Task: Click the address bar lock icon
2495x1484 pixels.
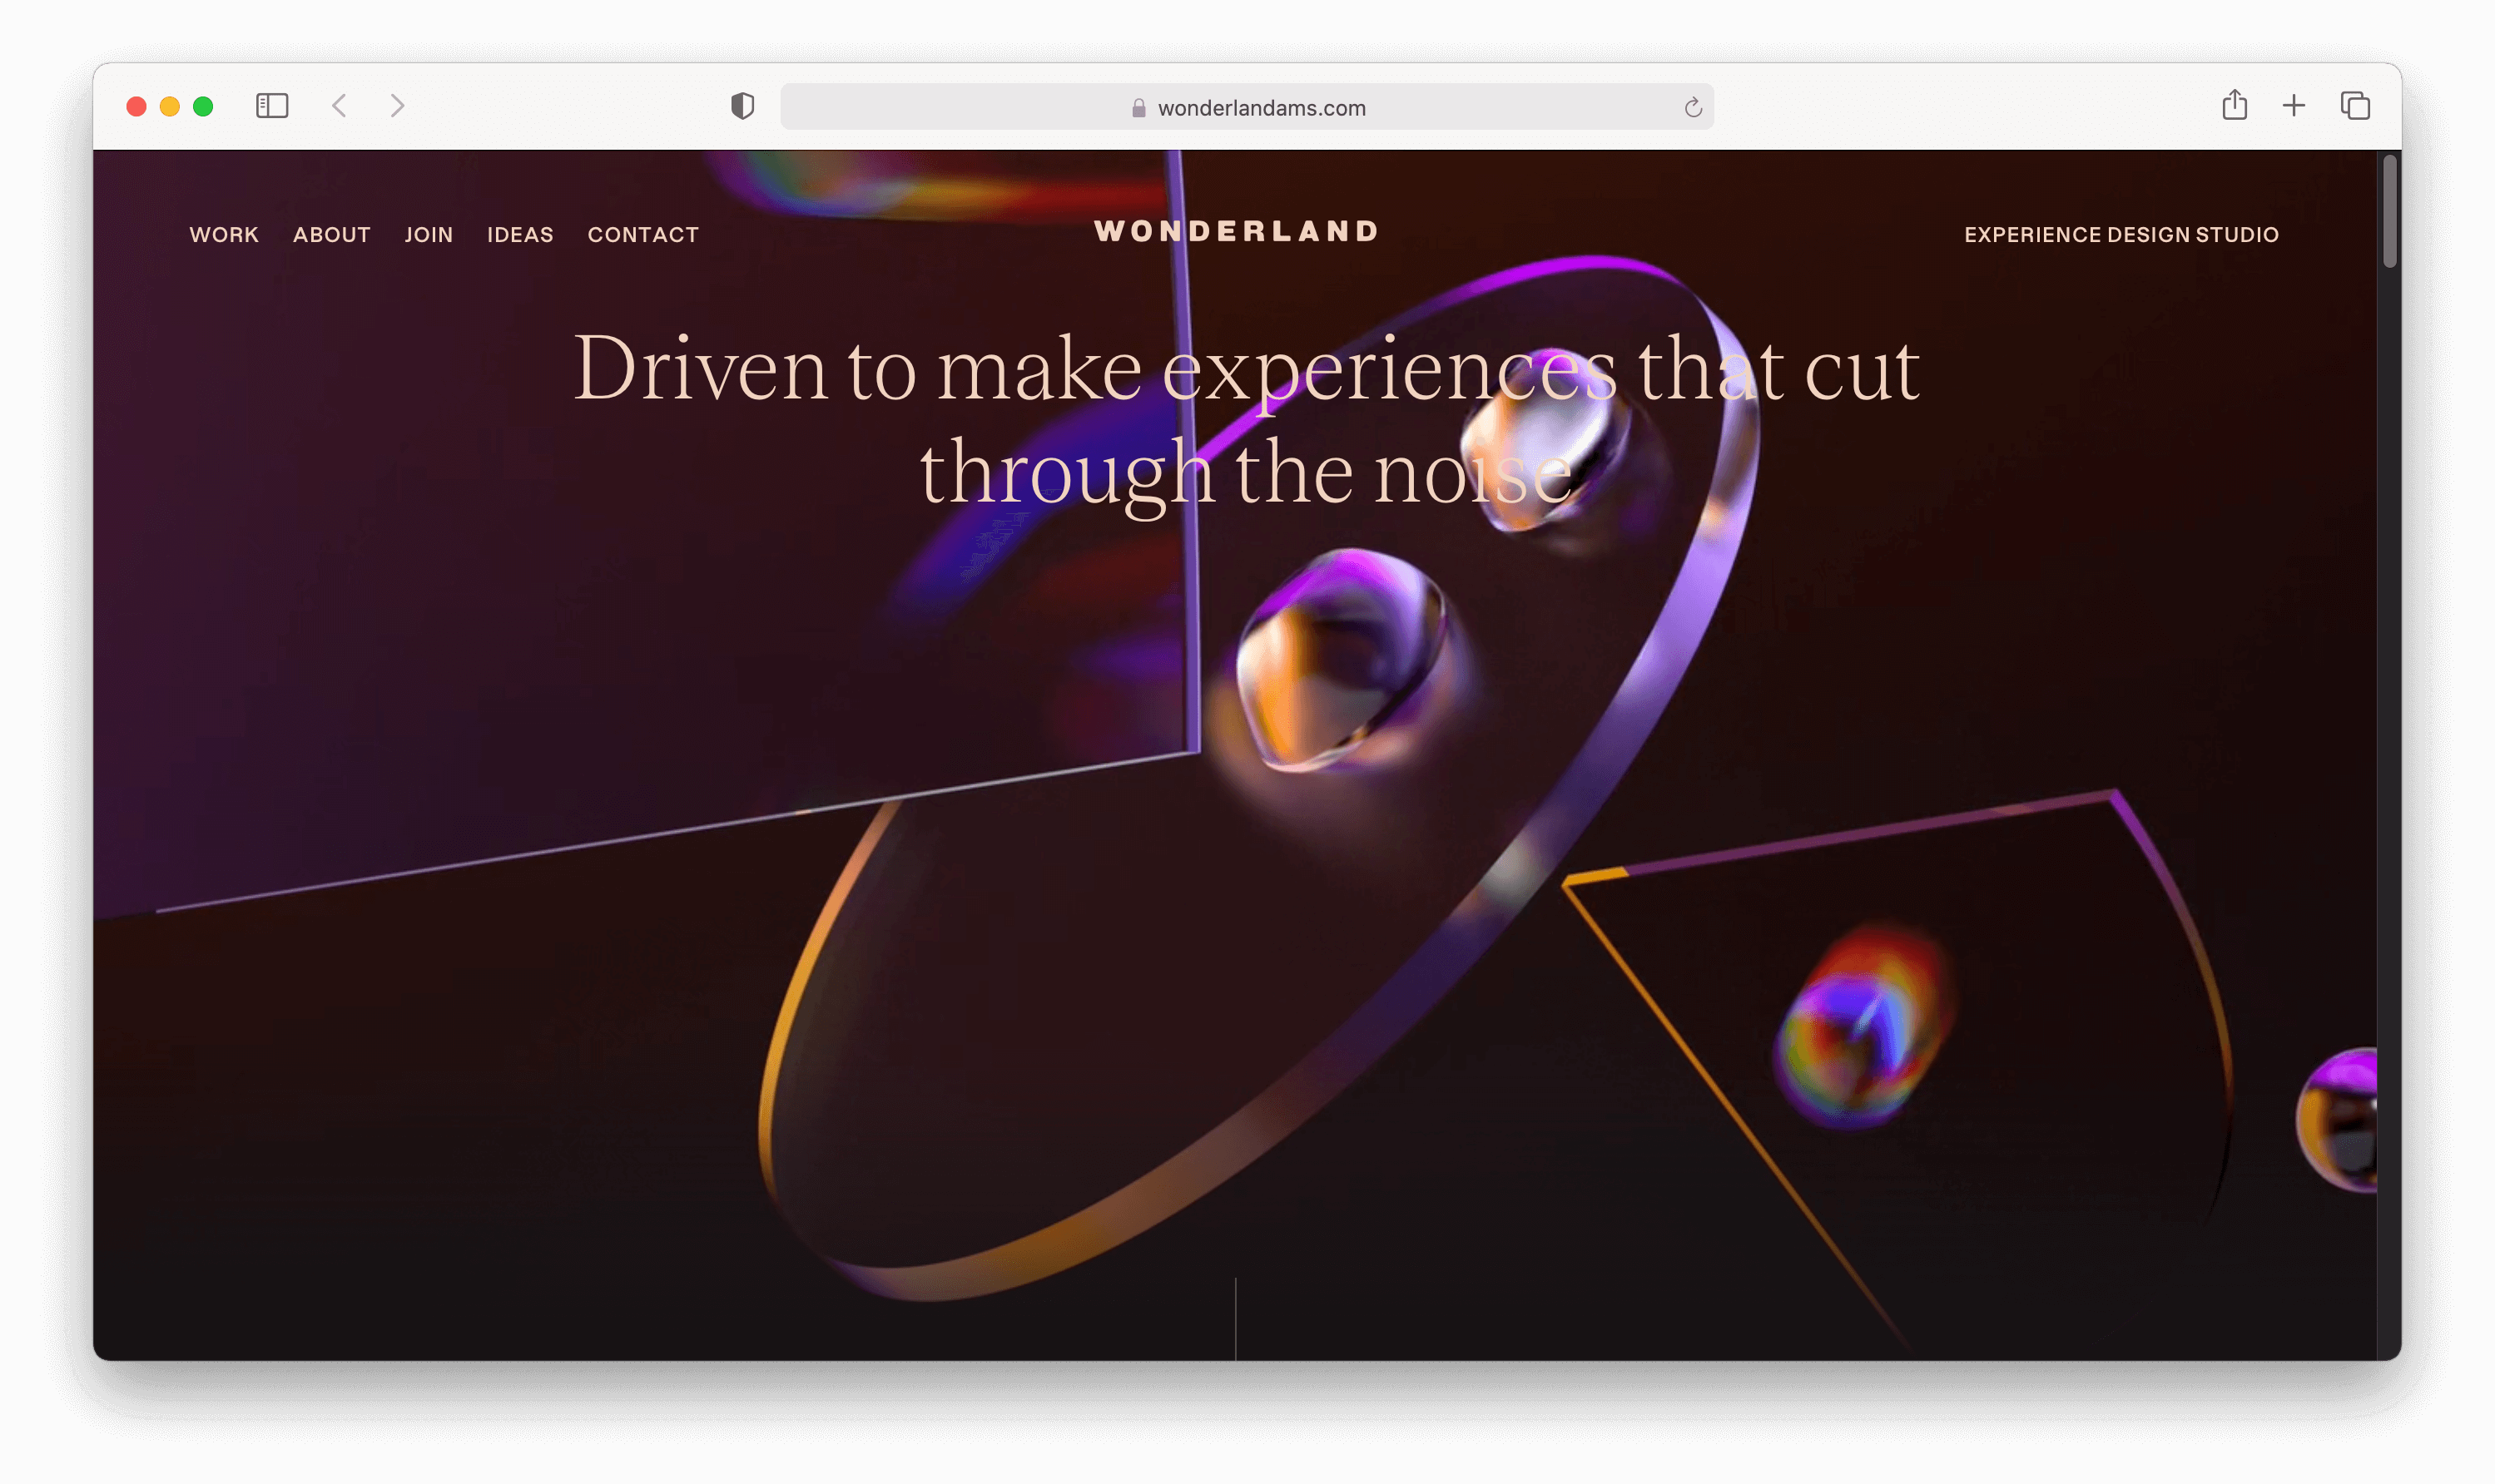Action: [x=1138, y=108]
